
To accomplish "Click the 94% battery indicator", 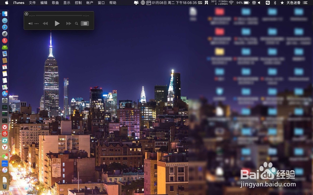I will (x=243, y=2).
